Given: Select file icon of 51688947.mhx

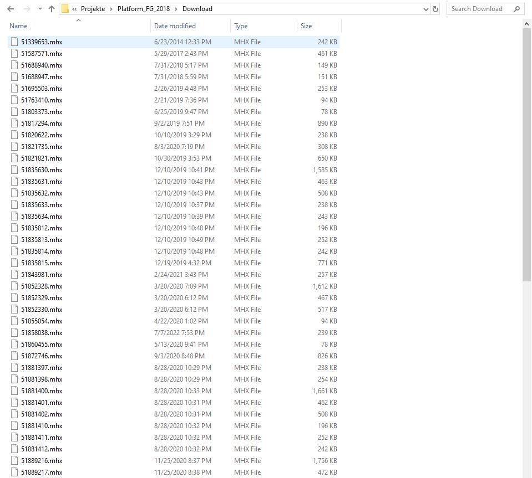Looking at the screenshot, I should pyautogui.click(x=14, y=76).
